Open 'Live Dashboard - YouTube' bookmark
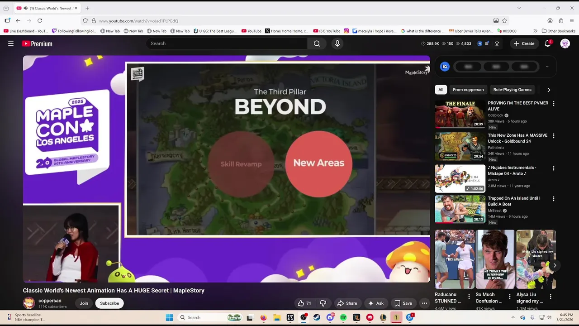 point(26,31)
